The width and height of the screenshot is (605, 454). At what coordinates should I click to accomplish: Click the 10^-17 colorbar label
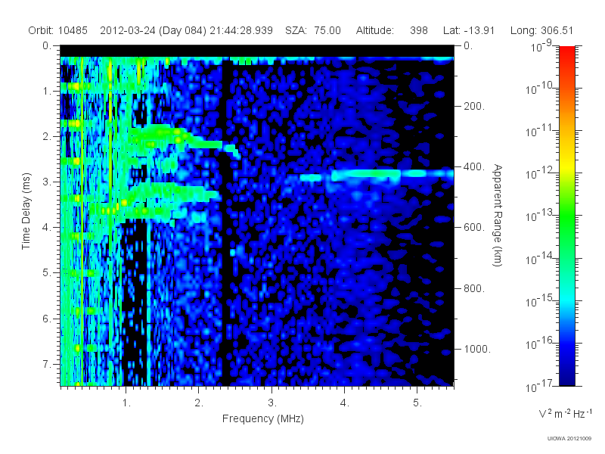pyautogui.click(x=540, y=386)
